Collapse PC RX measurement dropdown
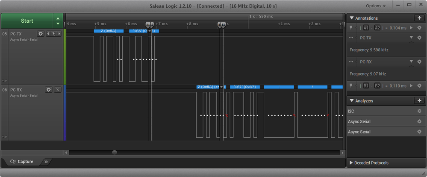This screenshot has height=177, width=427. pyautogui.click(x=412, y=62)
